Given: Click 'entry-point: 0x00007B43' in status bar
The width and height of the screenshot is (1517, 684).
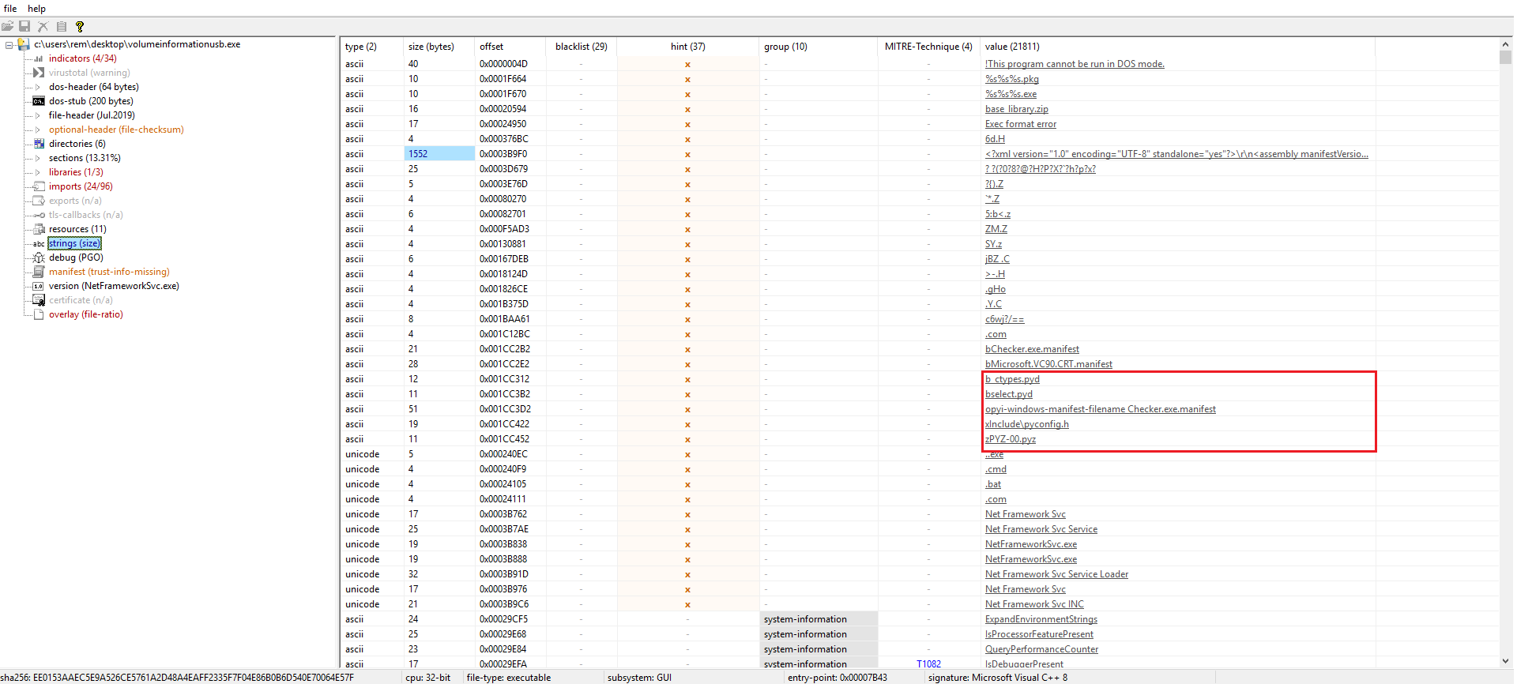Looking at the screenshot, I should click(x=838, y=678).
